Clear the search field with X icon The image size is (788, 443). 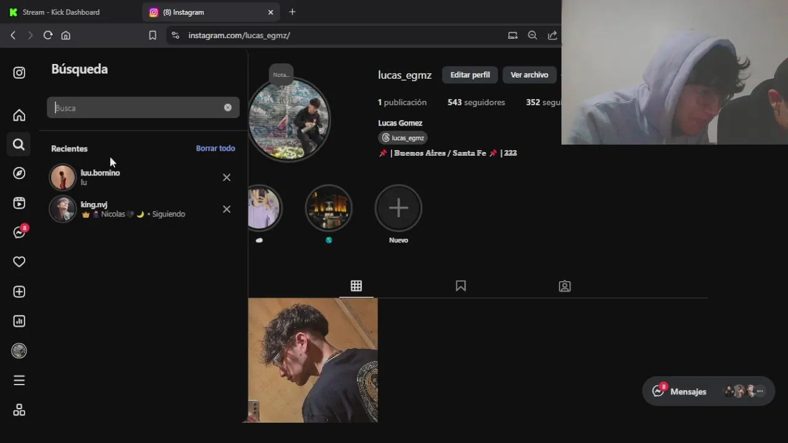(x=228, y=108)
